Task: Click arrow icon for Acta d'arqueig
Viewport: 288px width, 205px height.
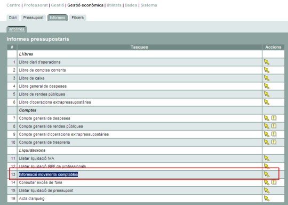Action: [x=267, y=199]
